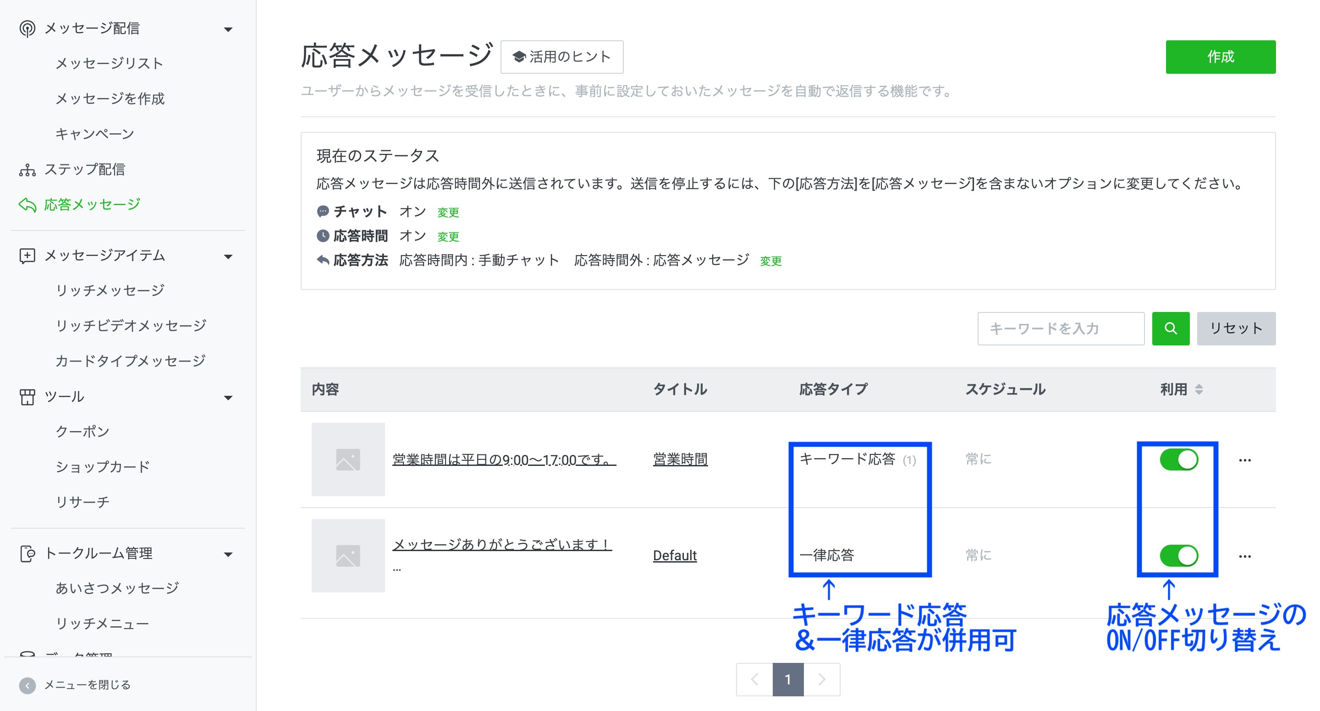
Task: Collapse the メッセージアイテム section arrow
Action: click(x=229, y=256)
